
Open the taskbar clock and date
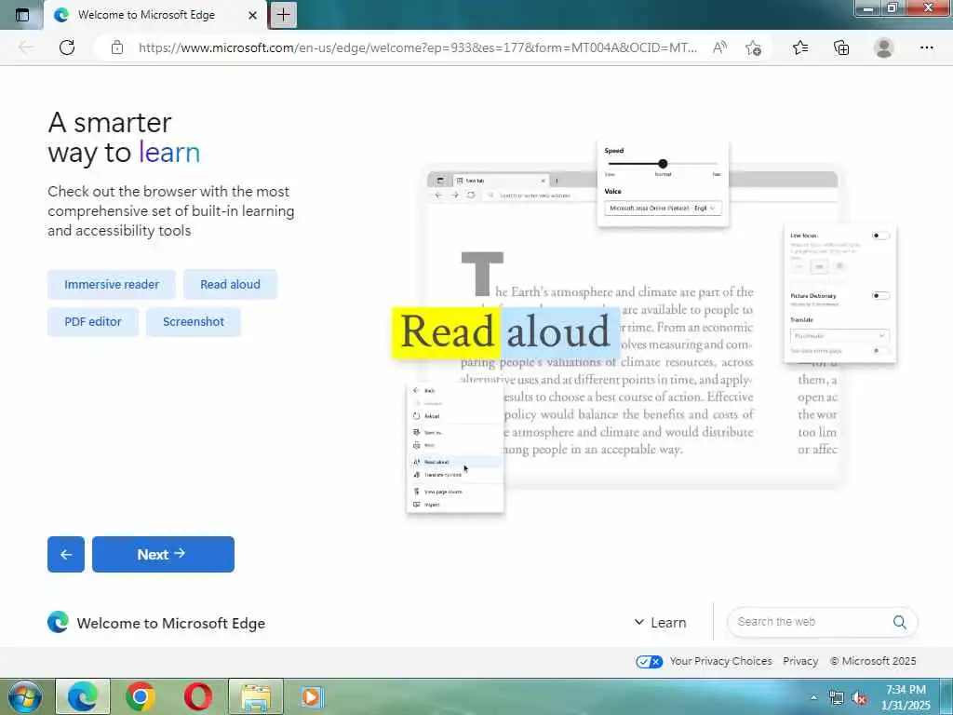point(906,697)
